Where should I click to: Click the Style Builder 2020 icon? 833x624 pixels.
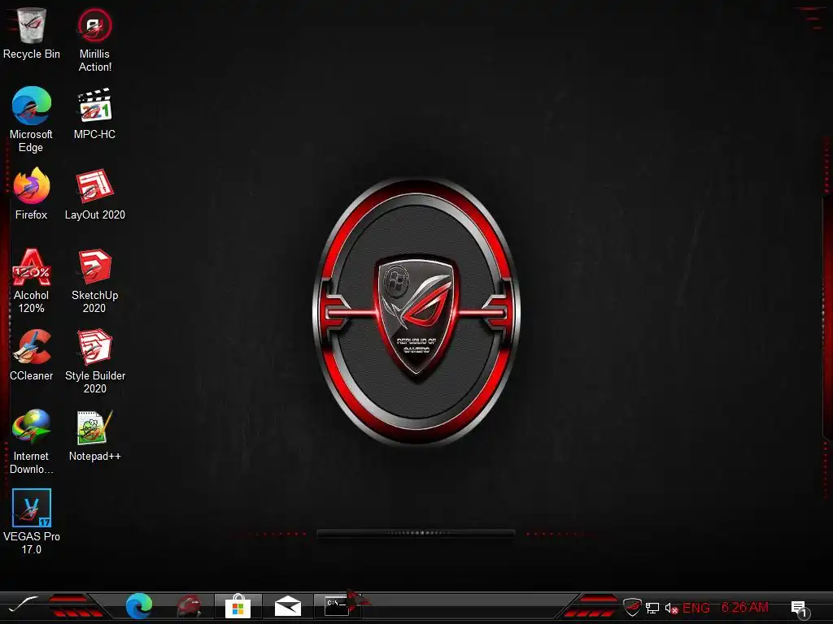[94, 362]
